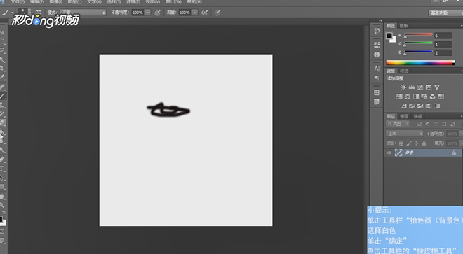Switch to the Paths tab

tap(418, 116)
